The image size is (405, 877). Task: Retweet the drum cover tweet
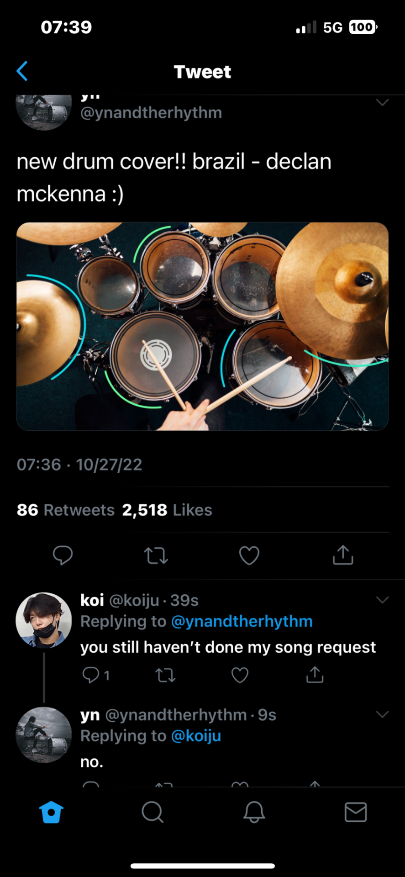coord(156,555)
